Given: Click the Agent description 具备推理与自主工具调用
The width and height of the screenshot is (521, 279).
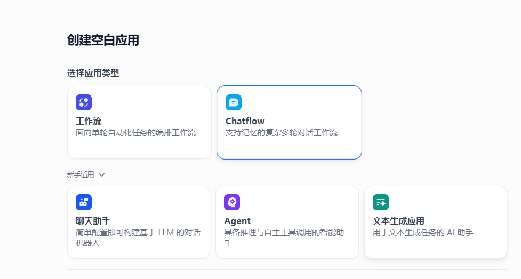Looking at the screenshot, I should coord(284,237).
